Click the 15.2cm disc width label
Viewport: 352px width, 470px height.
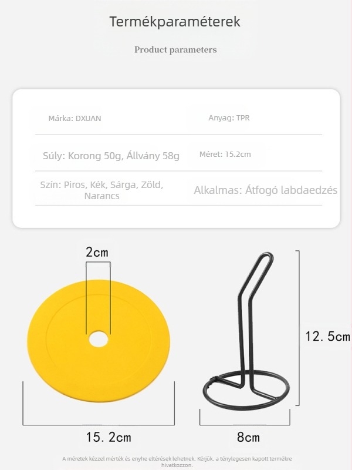(109, 437)
